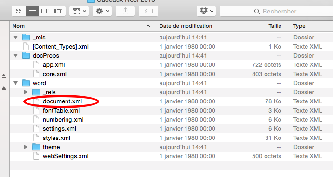Collapse the top-level _rels folder
The height and width of the screenshot is (177, 333).
(x=15, y=38)
